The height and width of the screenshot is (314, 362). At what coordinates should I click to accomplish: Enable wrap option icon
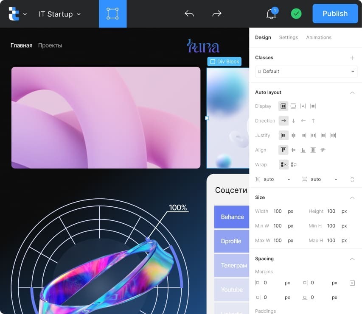[293, 164]
